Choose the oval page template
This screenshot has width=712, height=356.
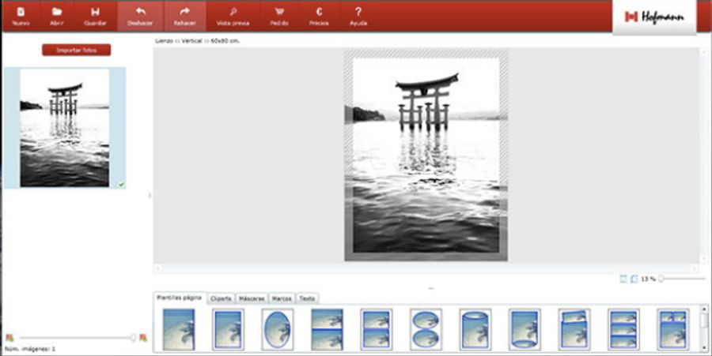pos(277,329)
